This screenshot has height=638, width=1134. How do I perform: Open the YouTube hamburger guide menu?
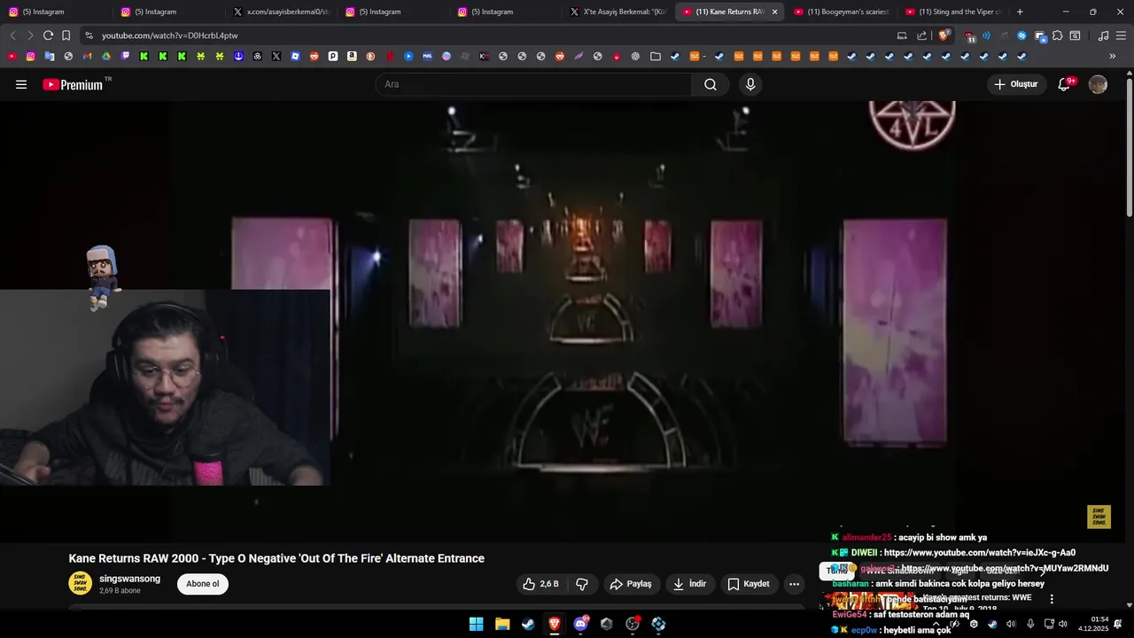click(x=21, y=84)
